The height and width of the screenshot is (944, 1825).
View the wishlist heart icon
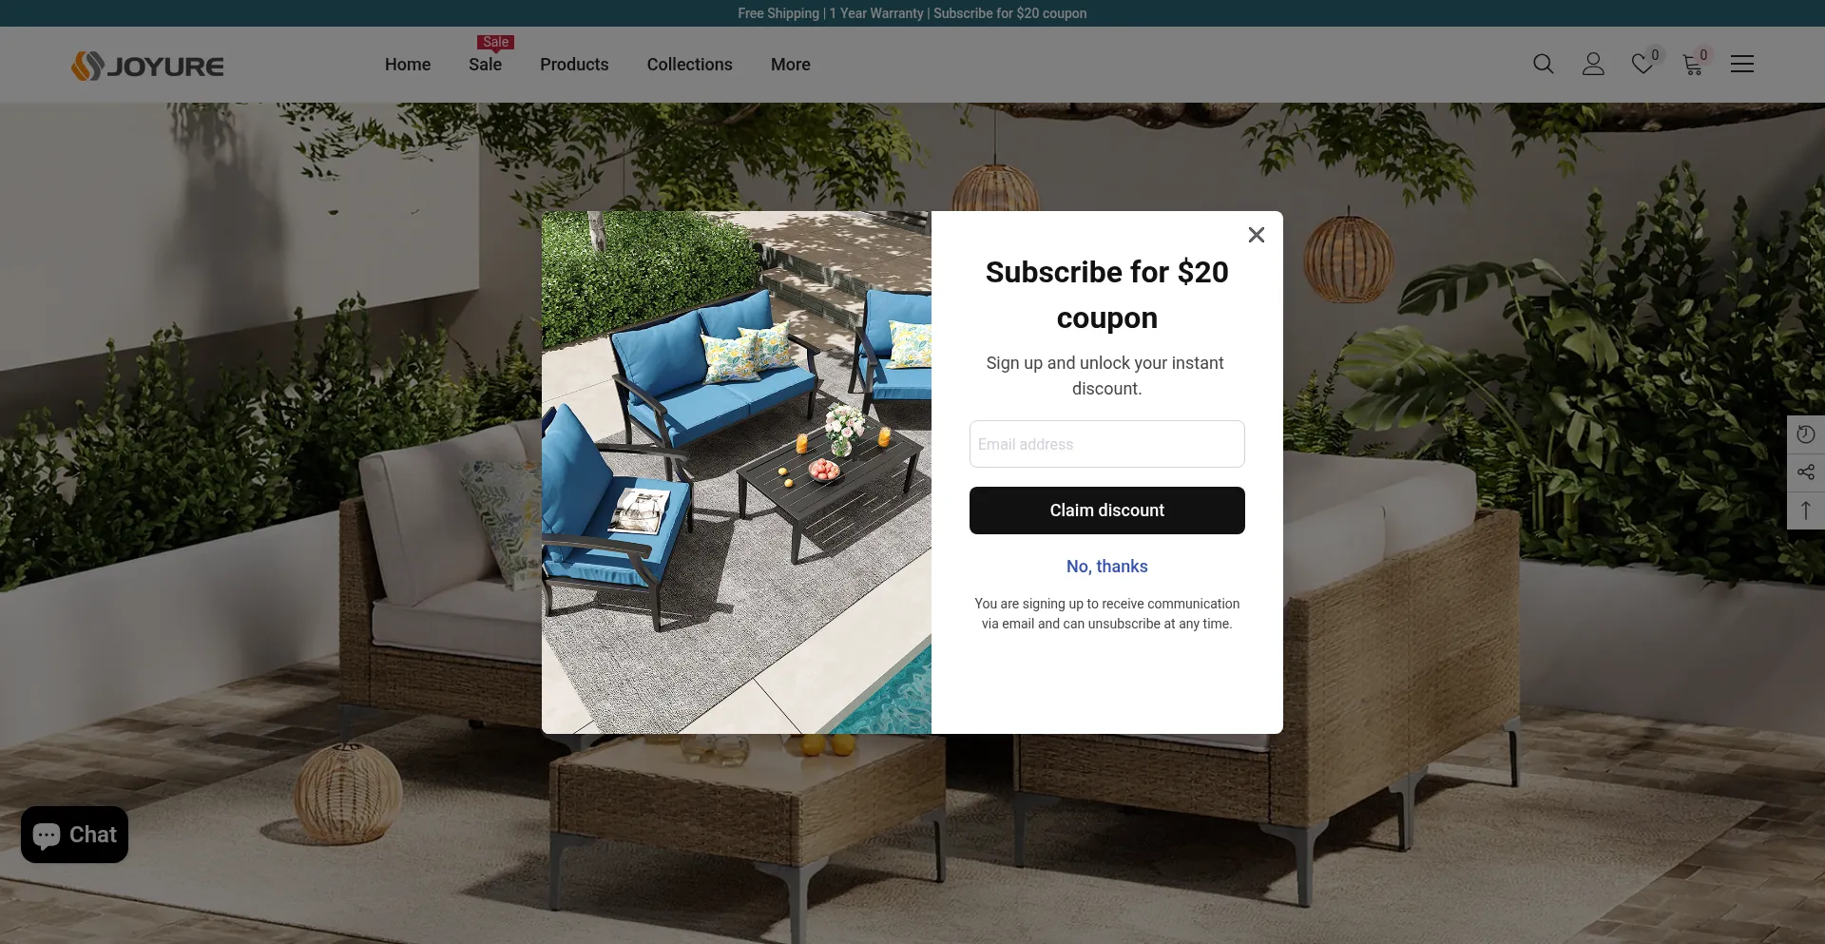click(x=1642, y=64)
